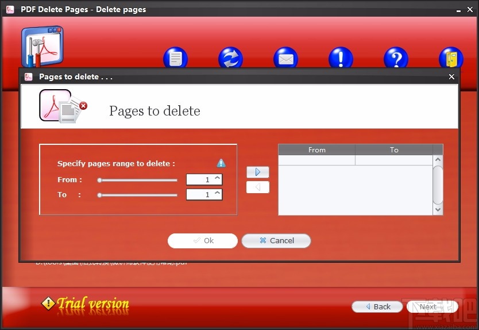Click the blue document list round icon

176,57
